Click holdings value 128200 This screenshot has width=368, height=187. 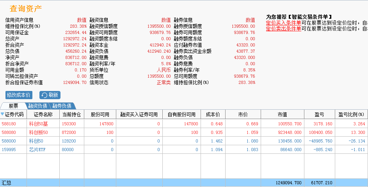pyautogui.click(x=69, y=141)
